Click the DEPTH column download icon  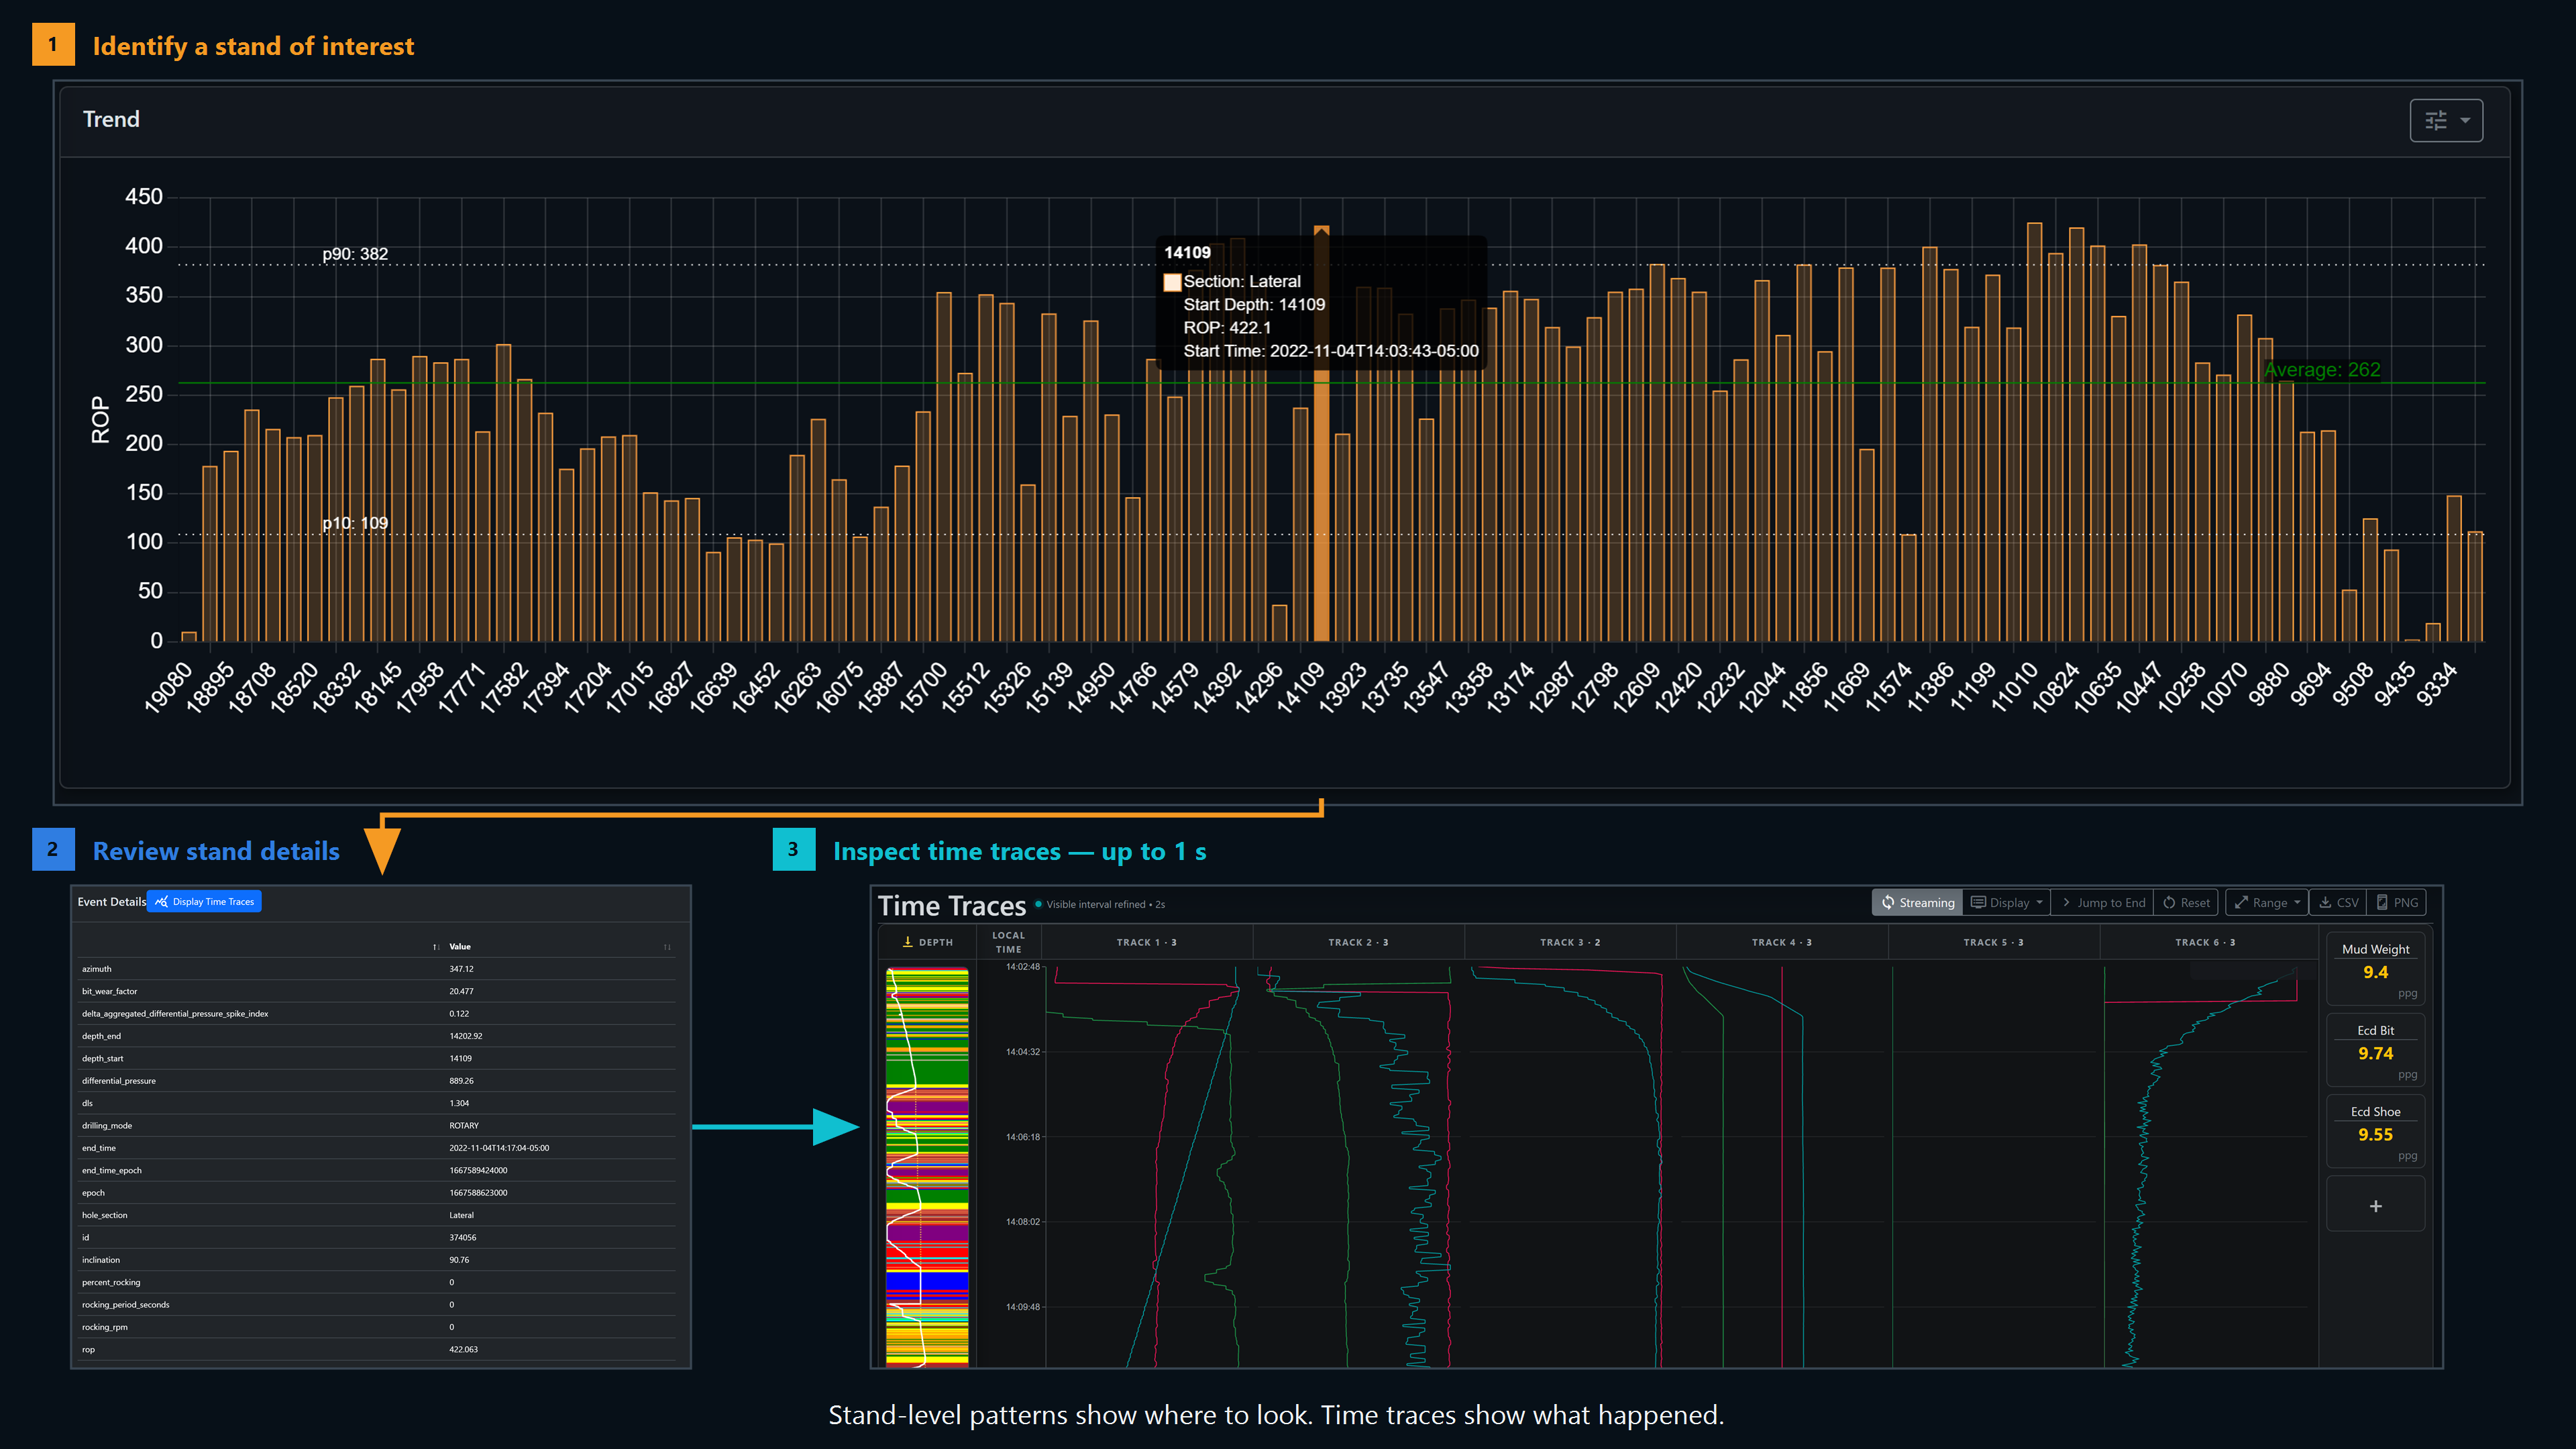point(907,941)
